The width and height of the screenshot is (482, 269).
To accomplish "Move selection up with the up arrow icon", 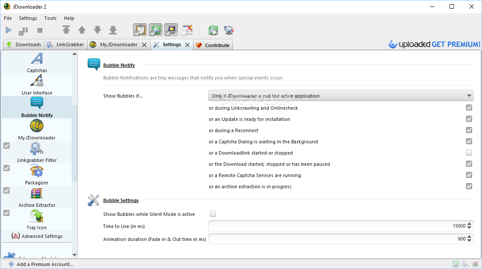I will [82, 30].
